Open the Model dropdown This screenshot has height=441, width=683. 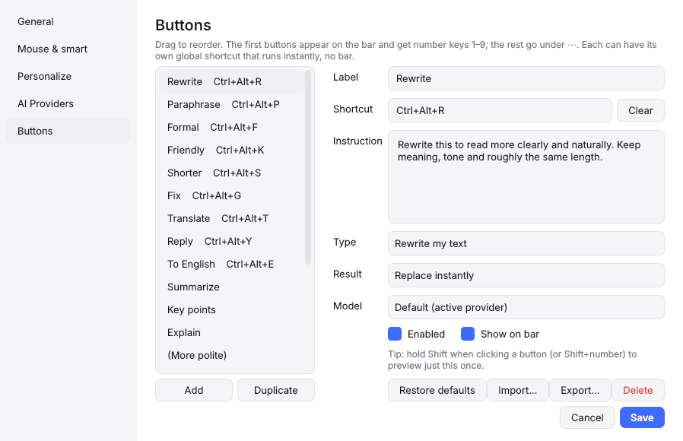(526, 307)
